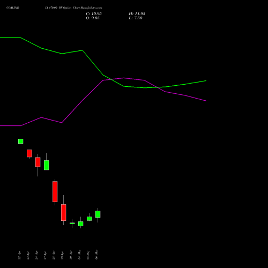Click the green indicator line's right end
The height and width of the screenshot is (268, 268).
(206, 81)
